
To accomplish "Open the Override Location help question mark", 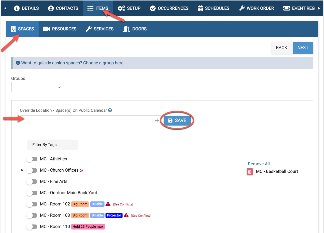I will 110,110.
